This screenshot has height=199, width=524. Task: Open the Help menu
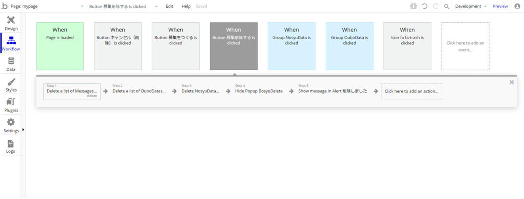click(186, 7)
